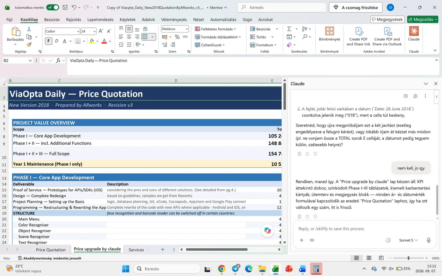Toggle left horizontal text alignment
Image resolution: width=442 pixels, height=276 pixels.
click(121, 37)
